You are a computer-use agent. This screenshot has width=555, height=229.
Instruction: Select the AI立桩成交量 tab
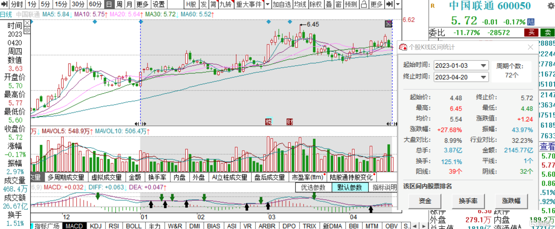coord(229,177)
